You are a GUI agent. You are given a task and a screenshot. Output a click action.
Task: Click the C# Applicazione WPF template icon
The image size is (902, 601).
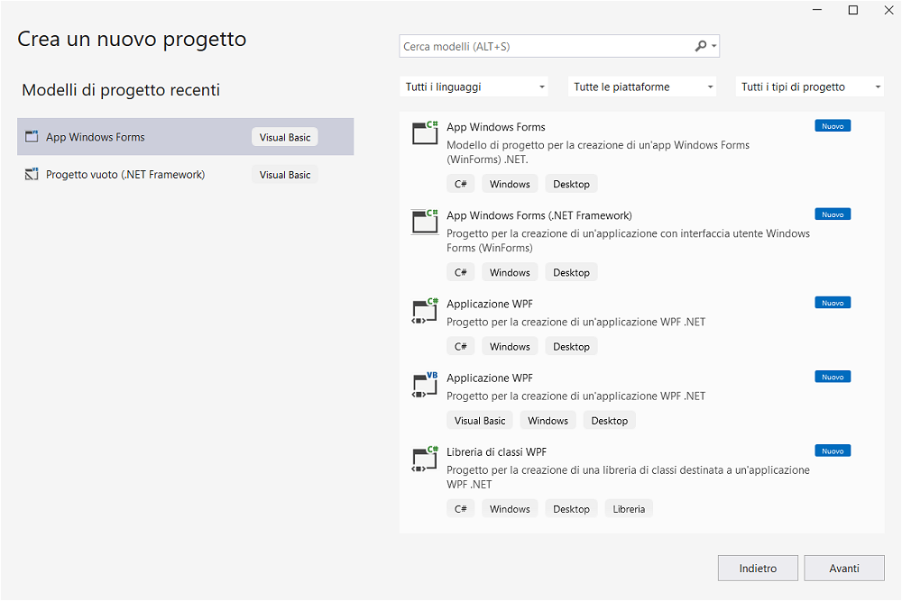pos(426,311)
